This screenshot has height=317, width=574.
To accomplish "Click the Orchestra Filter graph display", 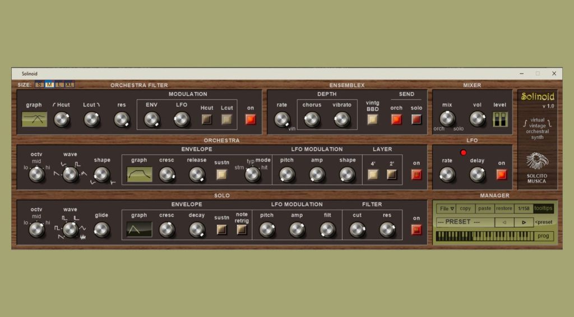I will 34,119.
